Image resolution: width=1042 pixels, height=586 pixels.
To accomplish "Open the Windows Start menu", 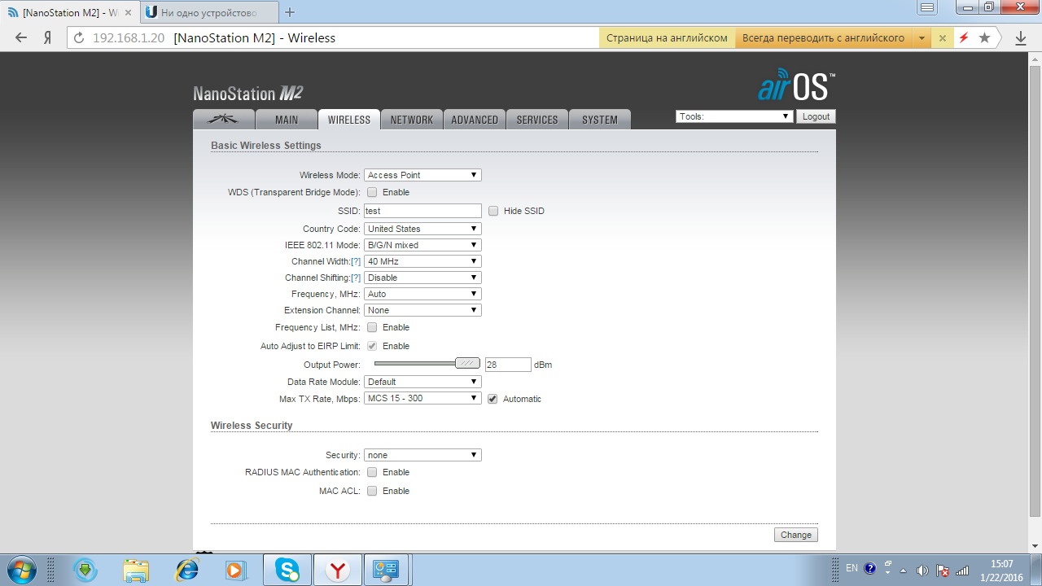I will pos(20,570).
